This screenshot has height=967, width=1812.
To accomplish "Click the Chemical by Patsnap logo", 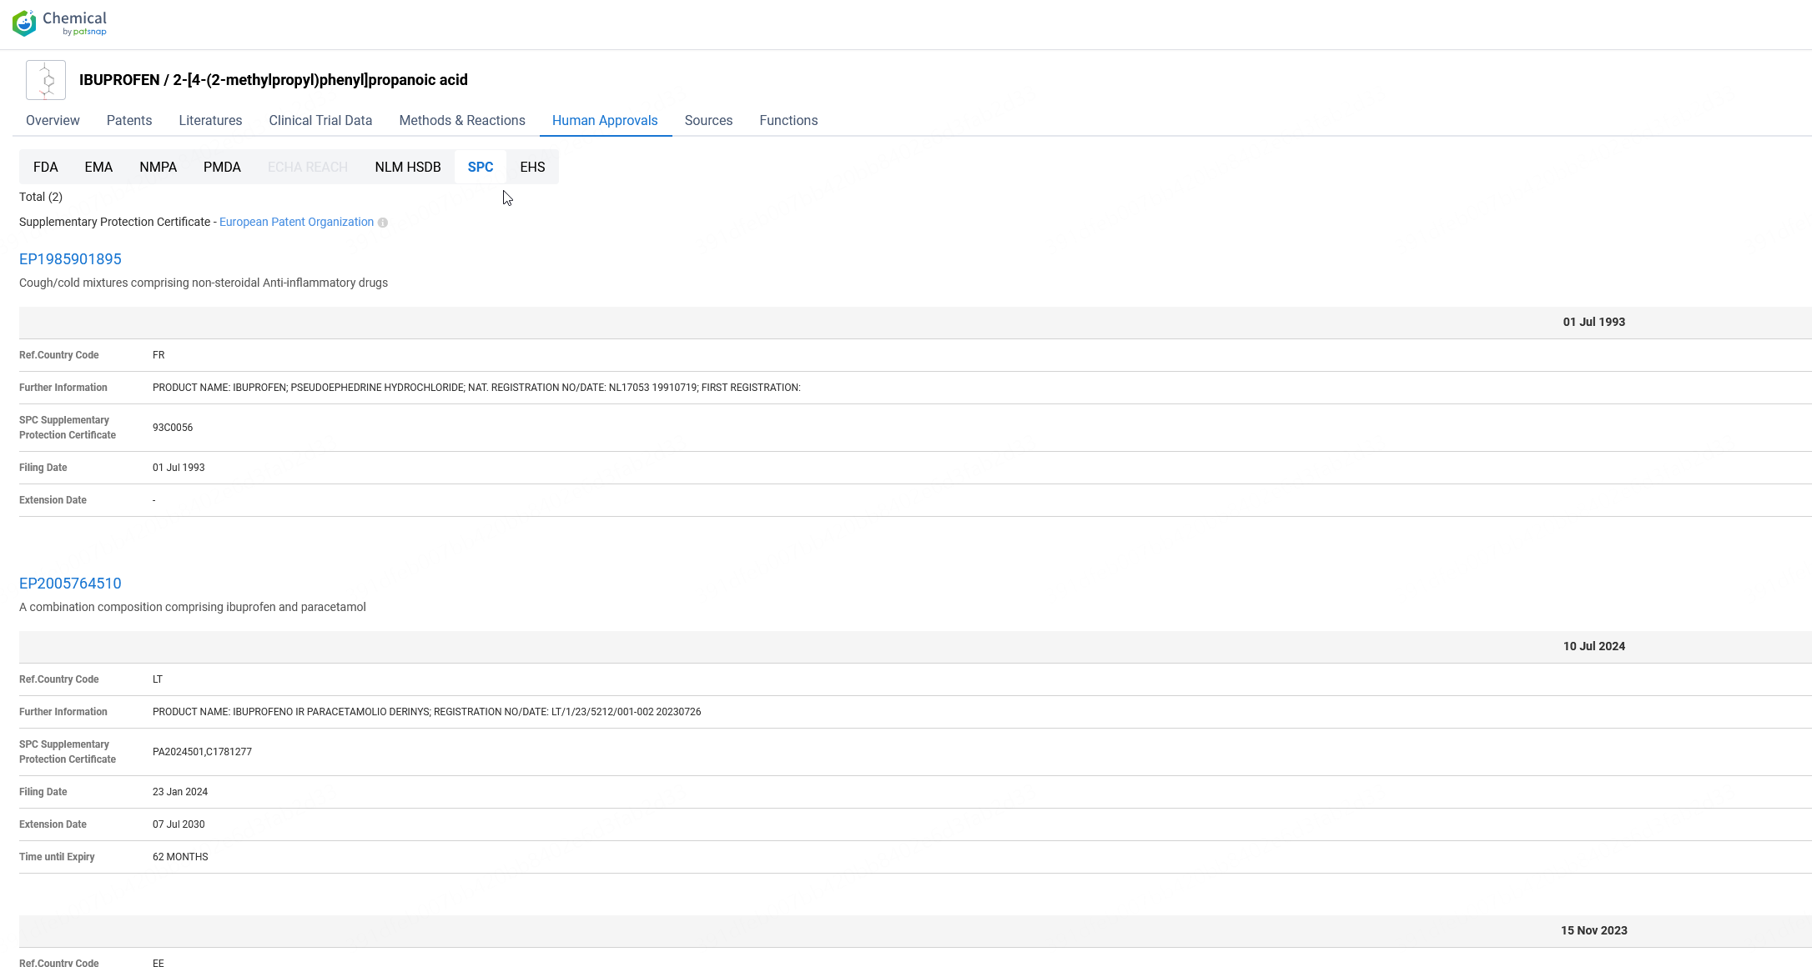I will (x=59, y=23).
